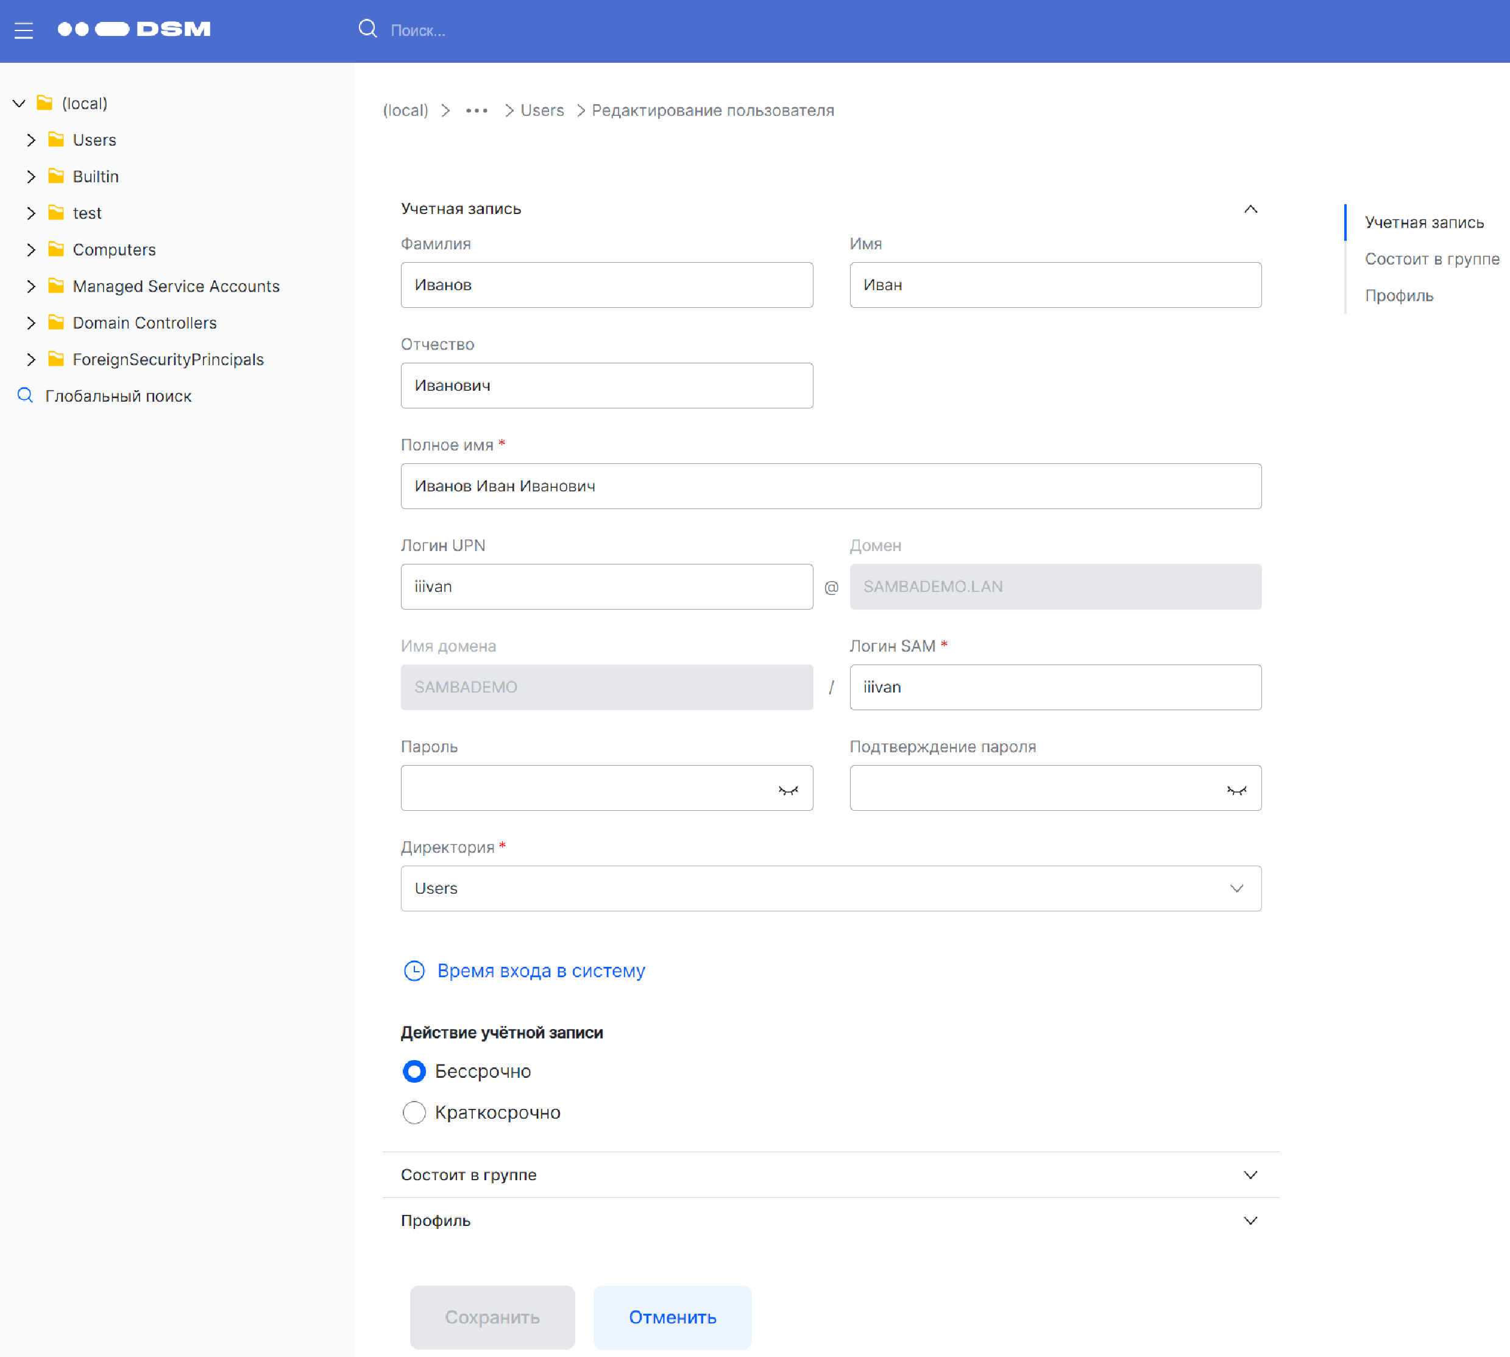1510x1357 pixels.
Task: Expand the Builtin tree node
Action: point(30,177)
